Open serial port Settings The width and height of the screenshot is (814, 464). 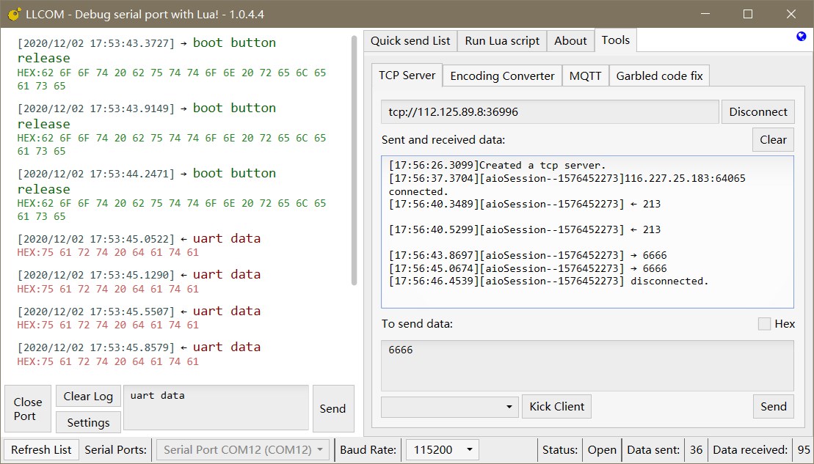(88, 423)
